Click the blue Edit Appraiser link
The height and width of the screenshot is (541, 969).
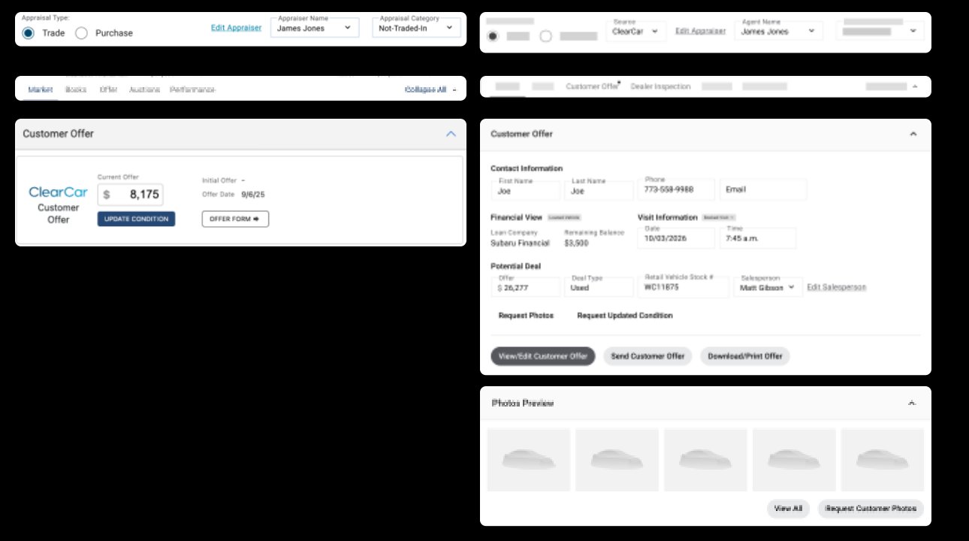236,28
